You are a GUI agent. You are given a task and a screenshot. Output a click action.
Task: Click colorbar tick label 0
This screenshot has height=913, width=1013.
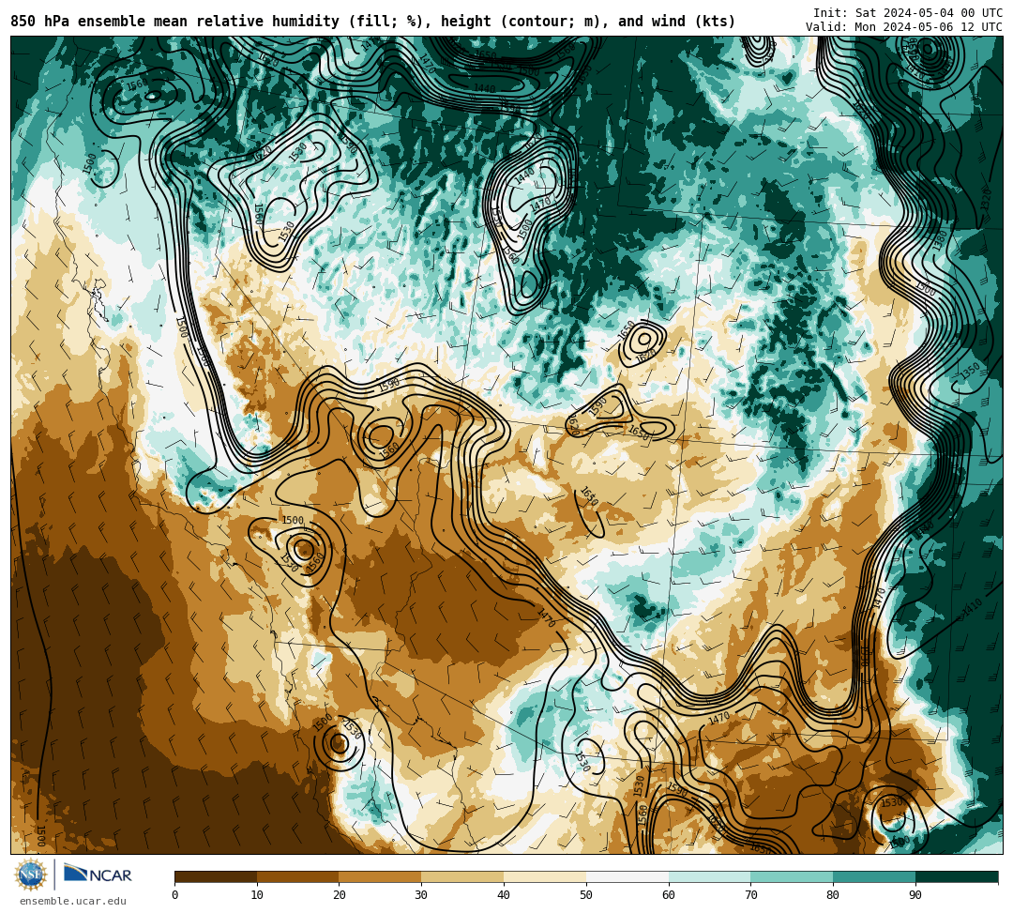(175, 895)
